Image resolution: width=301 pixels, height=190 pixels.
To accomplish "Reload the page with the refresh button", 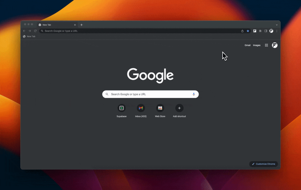I will [35, 31].
